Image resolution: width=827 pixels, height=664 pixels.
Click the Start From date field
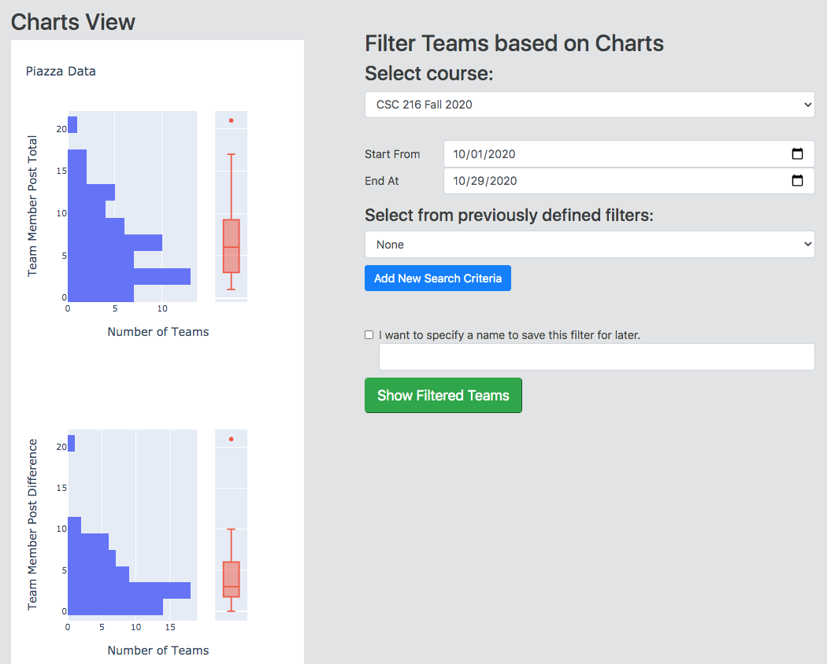[x=614, y=154]
